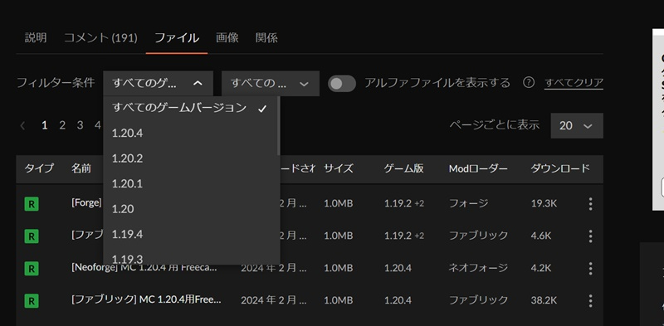The image size is (664, 326).
Task: Click the サイズ column header
Action: 339,168
